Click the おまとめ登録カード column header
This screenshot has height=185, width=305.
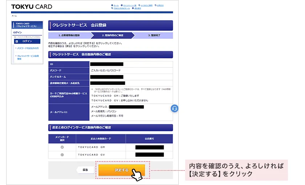coord(101,139)
